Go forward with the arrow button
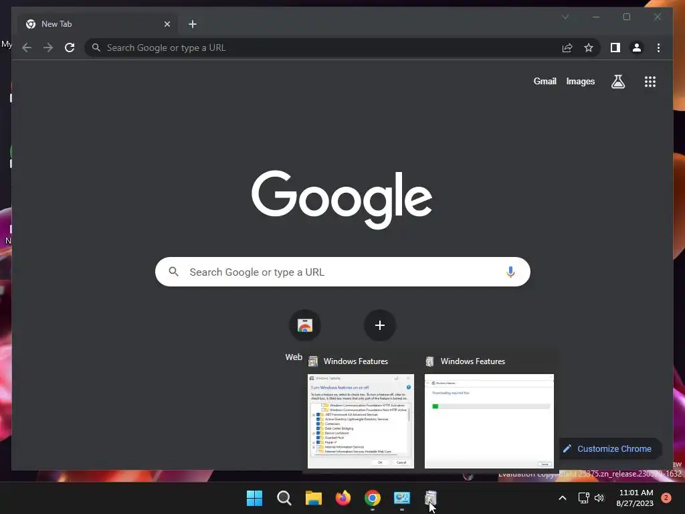The width and height of the screenshot is (685, 514). coord(48,48)
